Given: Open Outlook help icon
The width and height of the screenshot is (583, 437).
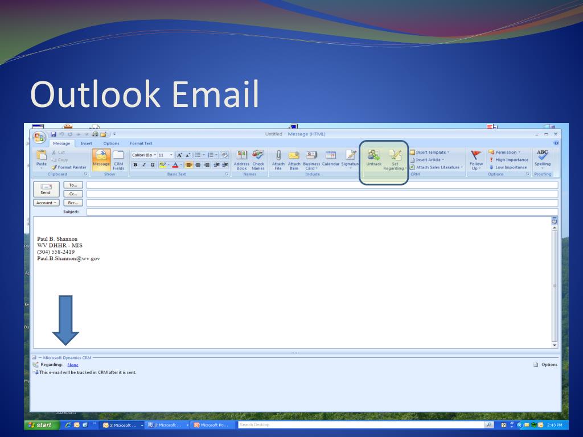Looking at the screenshot, I should point(556,143).
